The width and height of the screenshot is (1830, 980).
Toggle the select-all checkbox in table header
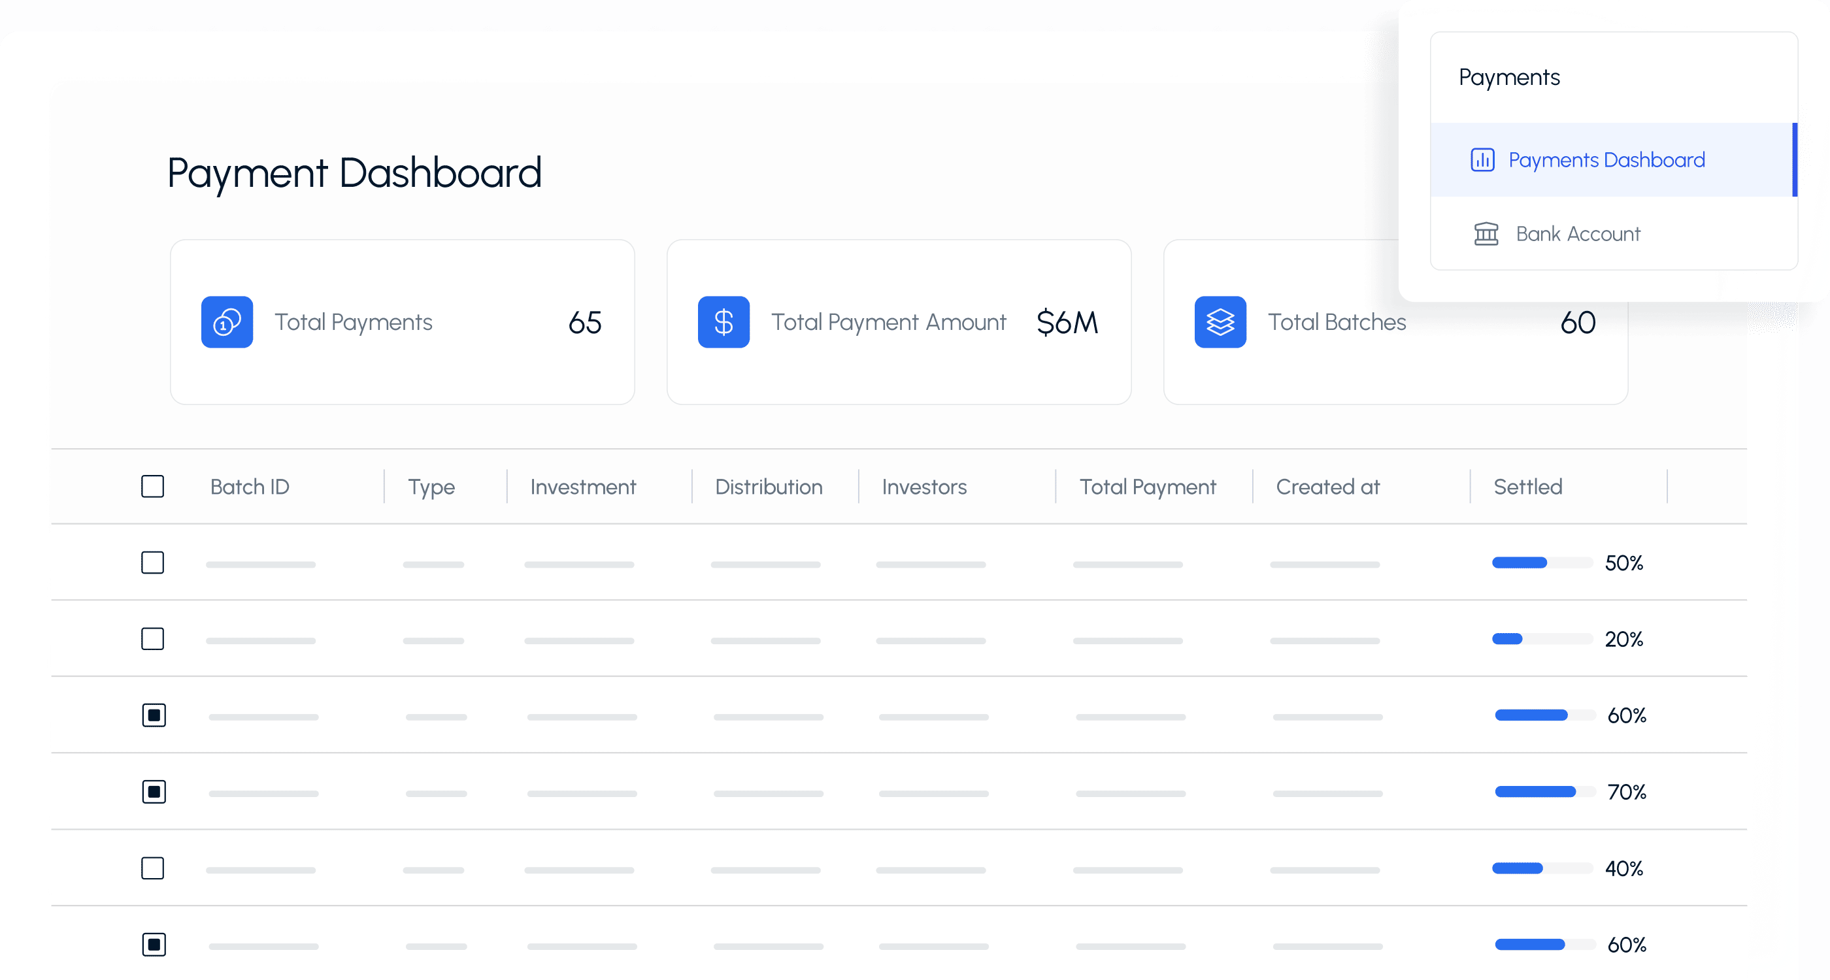click(153, 487)
